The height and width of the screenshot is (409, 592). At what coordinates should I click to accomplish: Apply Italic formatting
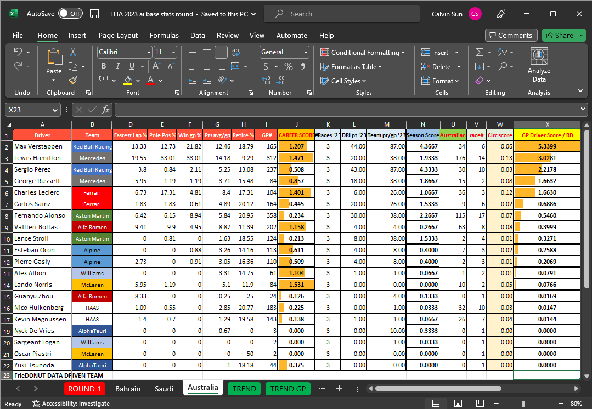[118, 66]
